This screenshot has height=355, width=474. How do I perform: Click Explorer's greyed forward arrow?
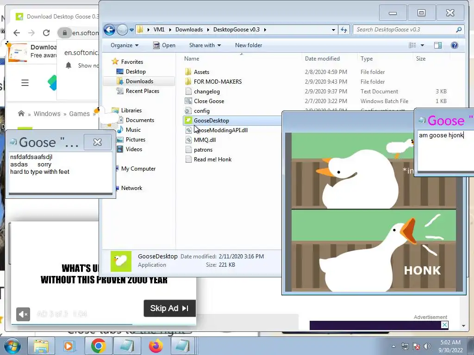coord(122,30)
